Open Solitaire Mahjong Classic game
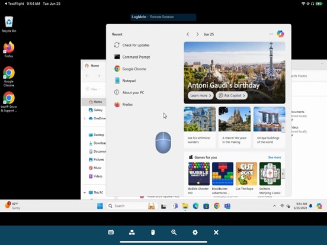The image size is (327, 245). [270, 178]
